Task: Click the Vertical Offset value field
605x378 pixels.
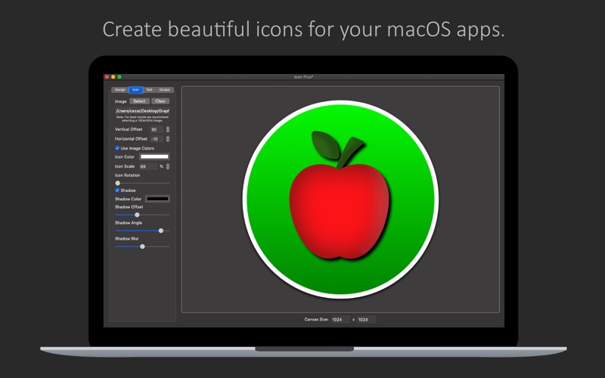Action: click(x=155, y=130)
